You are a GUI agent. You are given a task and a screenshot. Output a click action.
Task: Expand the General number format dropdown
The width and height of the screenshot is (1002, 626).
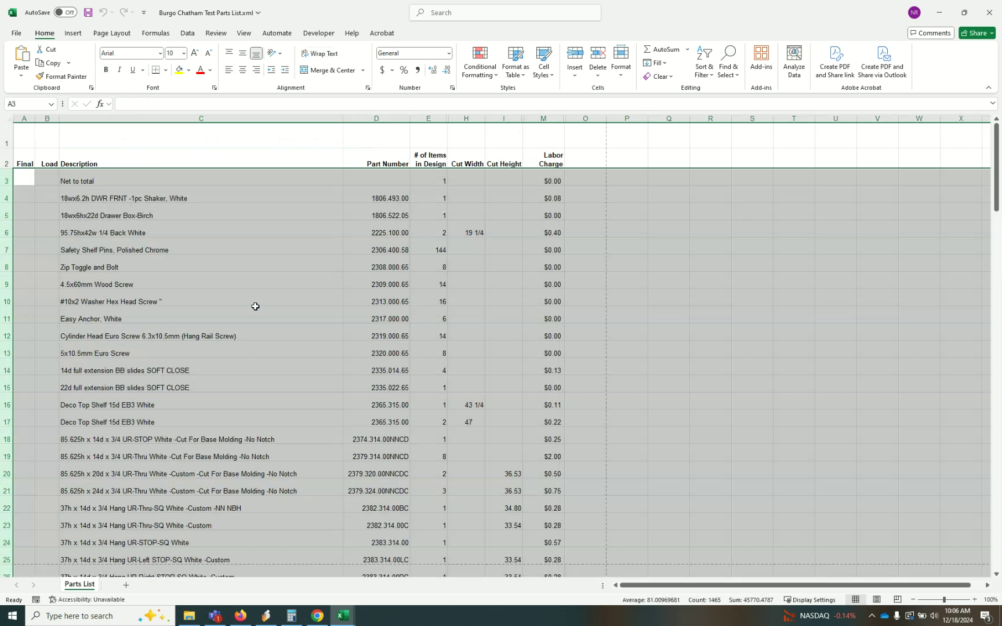pyautogui.click(x=448, y=53)
